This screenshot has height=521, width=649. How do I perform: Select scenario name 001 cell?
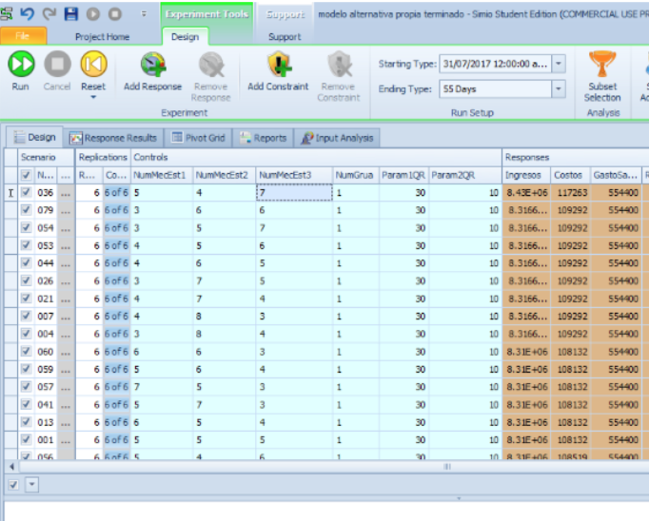[46, 440]
